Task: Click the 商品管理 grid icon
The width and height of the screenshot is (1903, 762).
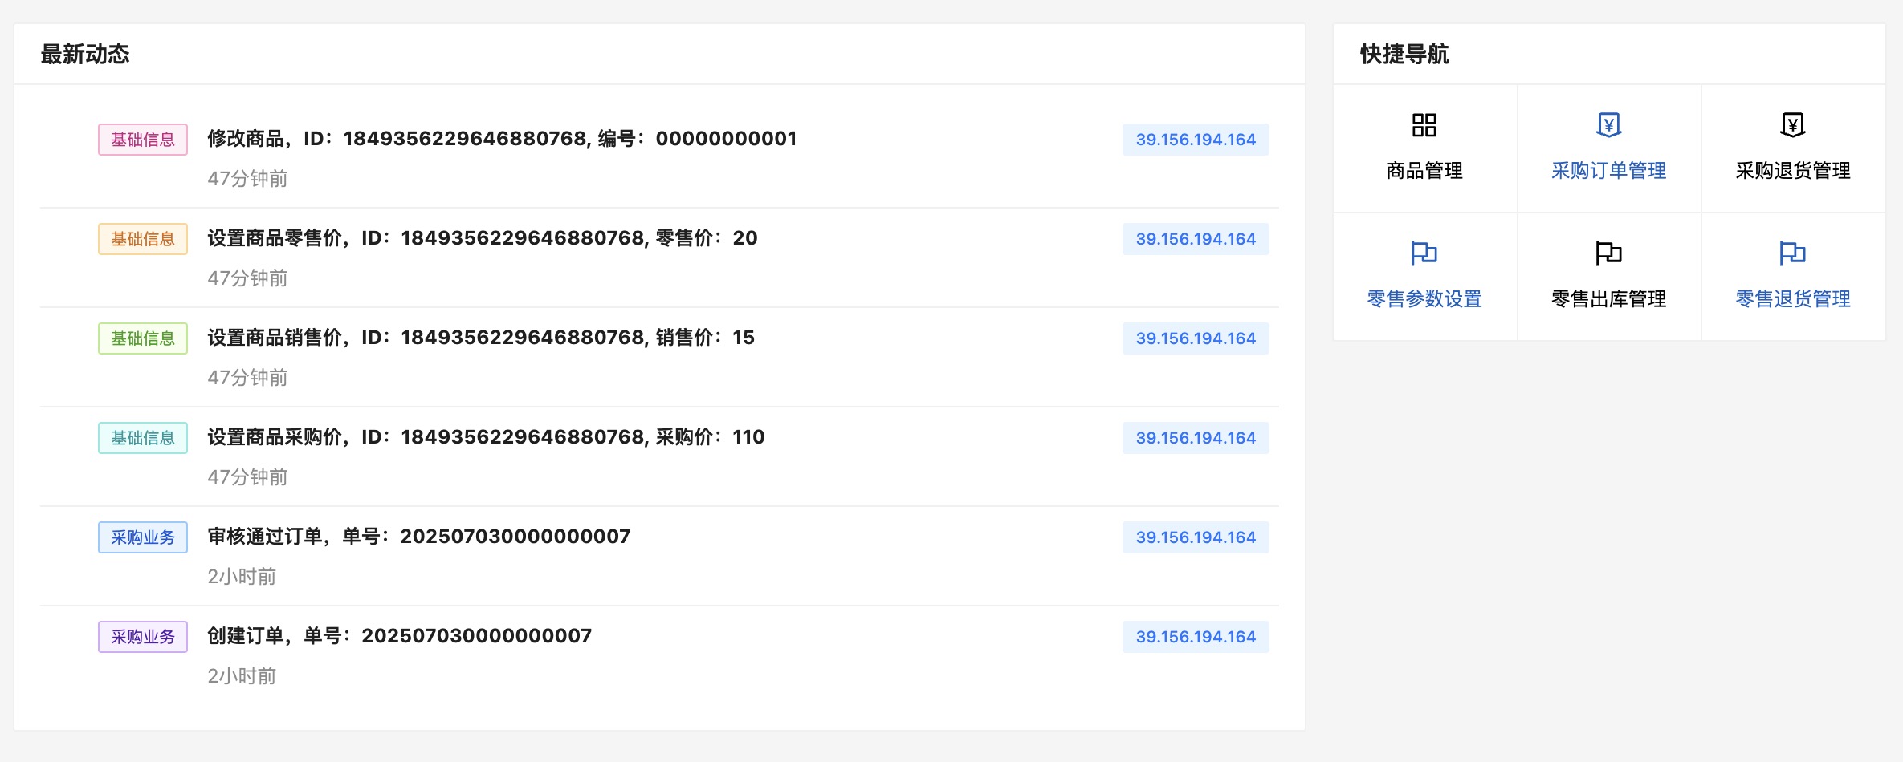Action: [x=1424, y=125]
